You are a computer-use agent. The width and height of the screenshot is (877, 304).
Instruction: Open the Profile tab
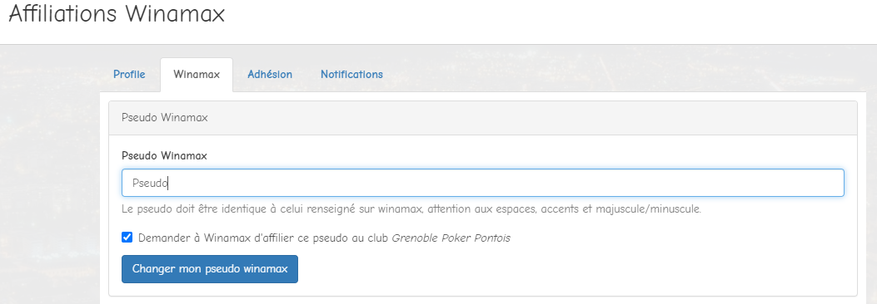point(129,74)
